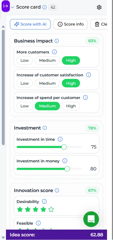The image size is (113, 240).
Task: Click the Score with AI button
Action: (x=30, y=24)
